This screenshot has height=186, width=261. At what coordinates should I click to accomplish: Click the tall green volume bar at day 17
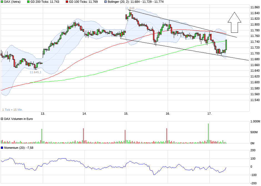208,134
